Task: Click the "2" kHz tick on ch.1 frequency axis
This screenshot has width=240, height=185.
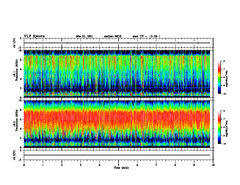Action: pos(21,88)
